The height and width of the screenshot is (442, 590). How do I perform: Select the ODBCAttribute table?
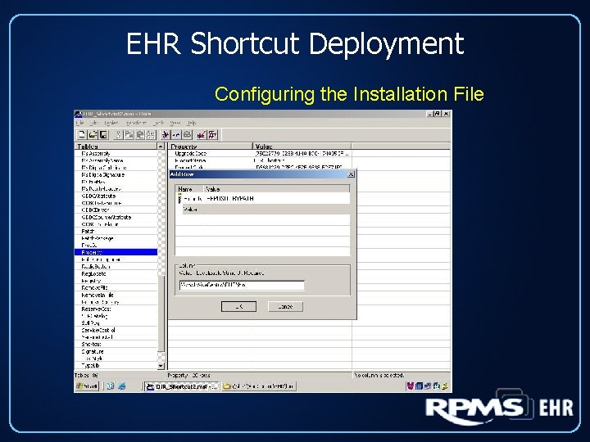[x=116, y=196]
